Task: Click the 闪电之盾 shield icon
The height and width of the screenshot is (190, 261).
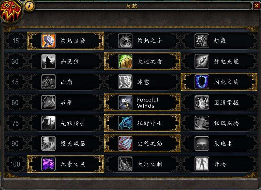Action: [x=202, y=82]
